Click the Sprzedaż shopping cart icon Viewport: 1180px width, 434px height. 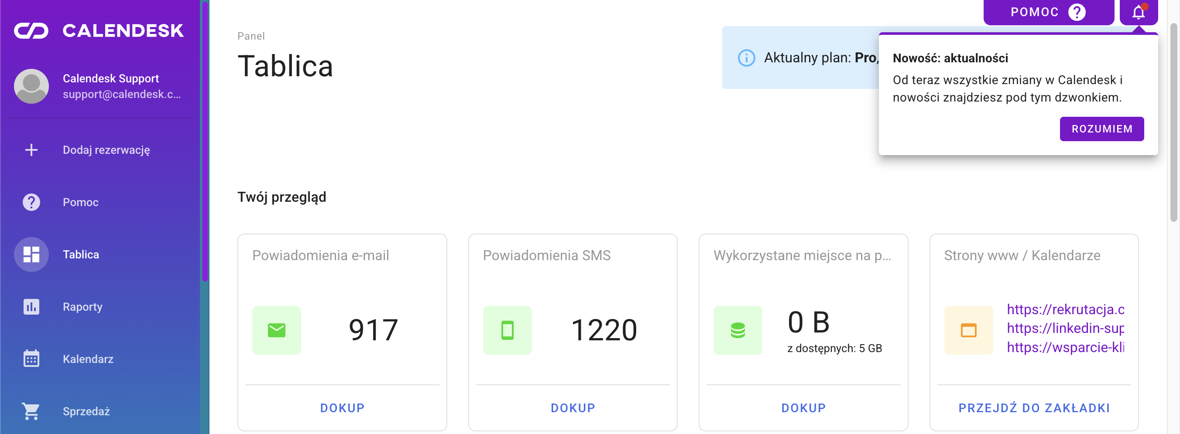tap(31, 410)
